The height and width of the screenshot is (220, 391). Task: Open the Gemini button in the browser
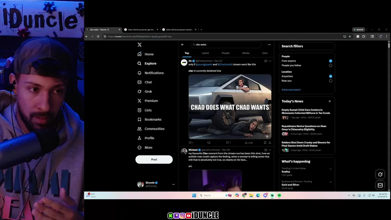tap(359, 30)
